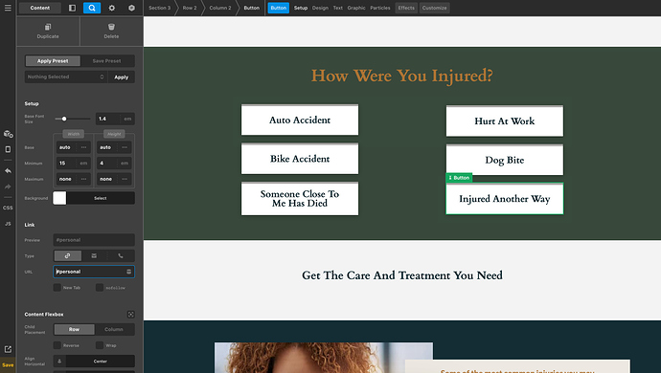Viewport: 661px width, 373px height.
Task: Click the Apply preset button
Action: coord(122,77)
